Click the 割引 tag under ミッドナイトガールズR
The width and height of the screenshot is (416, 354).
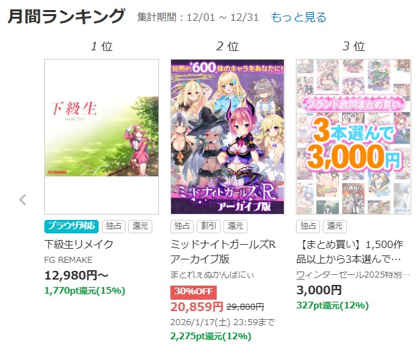[209, 227]
